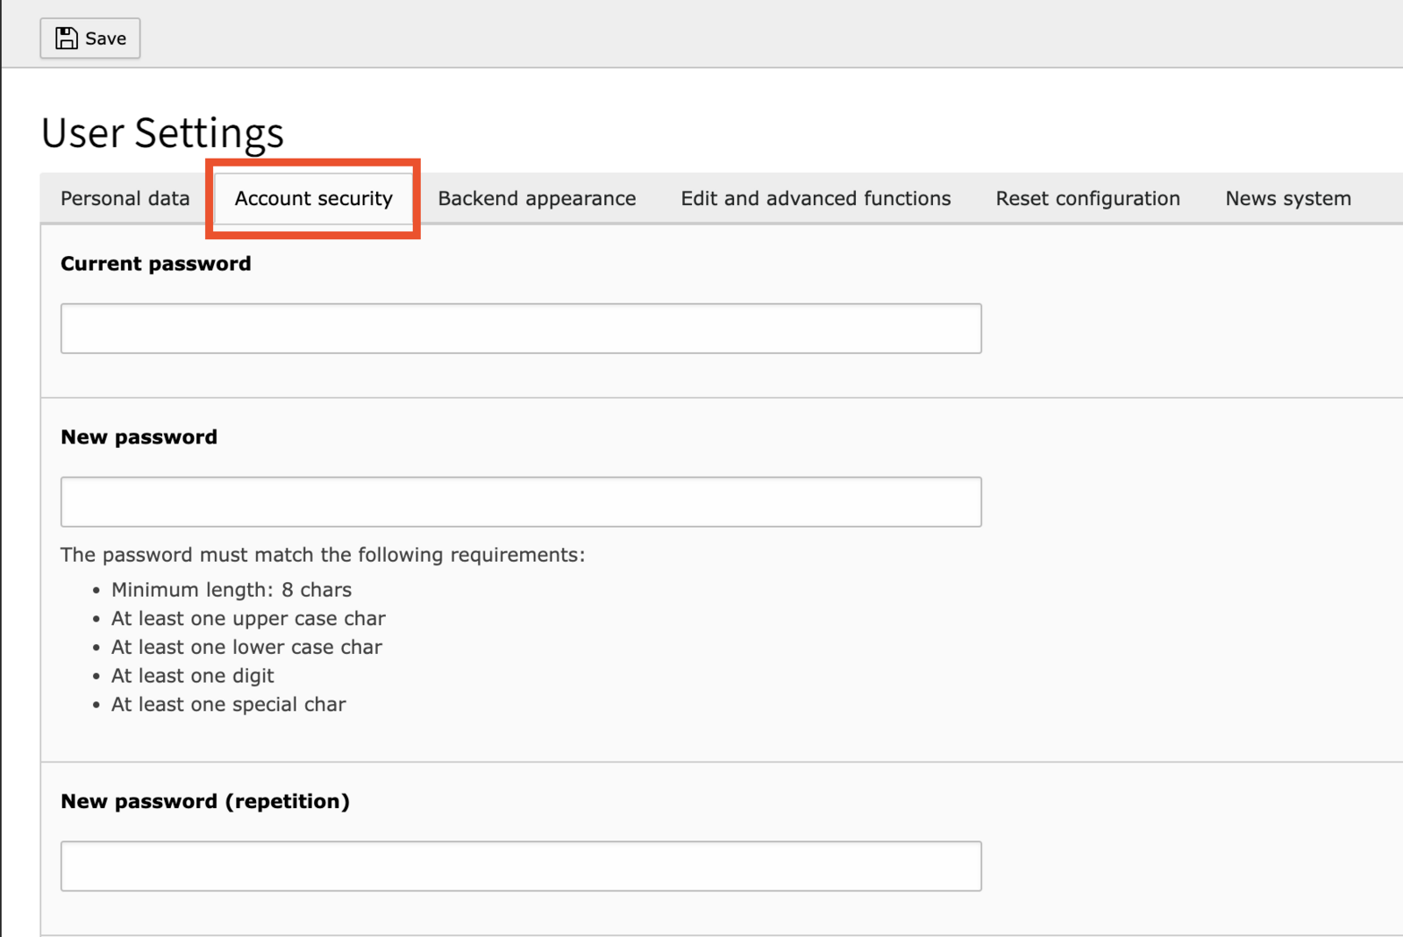
Task: Click the floppy disk icon on Save
Action: click(67, 39)
